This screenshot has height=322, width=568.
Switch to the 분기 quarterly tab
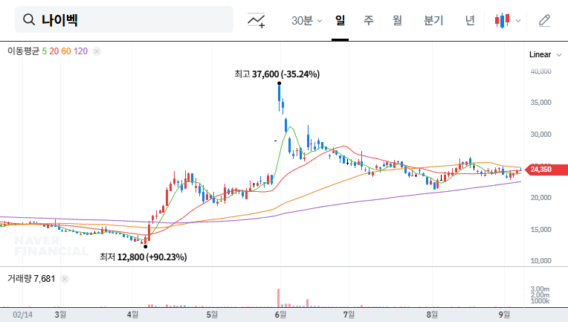point(433,20)
